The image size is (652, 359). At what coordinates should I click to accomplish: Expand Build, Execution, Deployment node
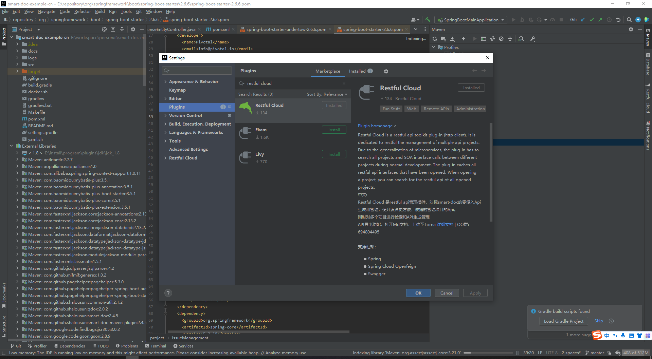[165, 124]
